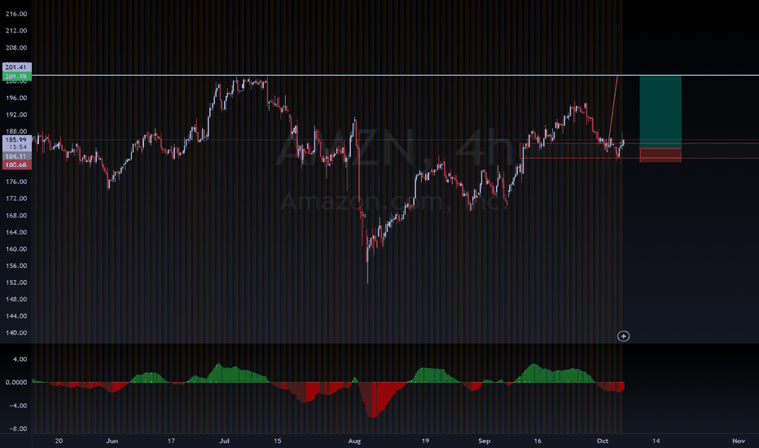Image resolution: width=759 pixels, height=448 pixels.
Task: Click the 188.00 price axis label
Action: (16, 131)
